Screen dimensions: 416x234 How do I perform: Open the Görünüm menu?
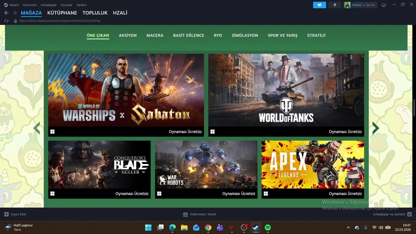[x=30, y=5]
